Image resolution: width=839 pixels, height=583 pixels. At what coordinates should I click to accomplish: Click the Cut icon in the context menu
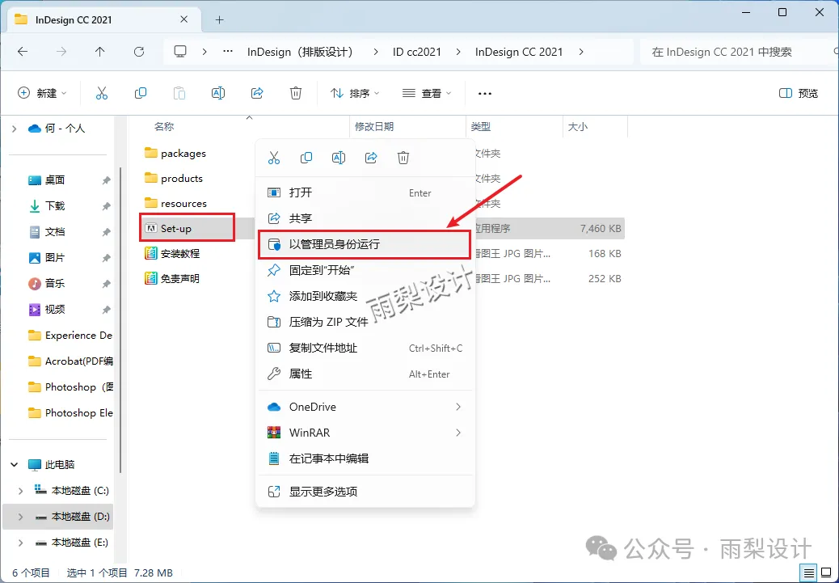click(274, 158)
